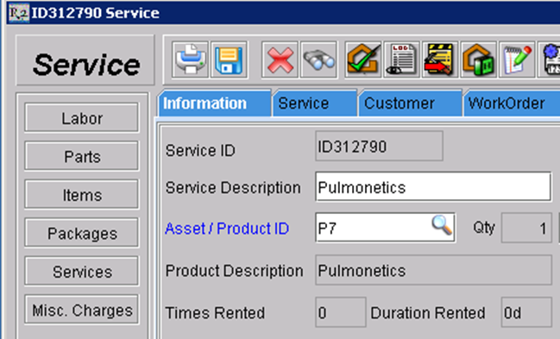Click the Qty label

pyautogui.click(x=484, y=228)
